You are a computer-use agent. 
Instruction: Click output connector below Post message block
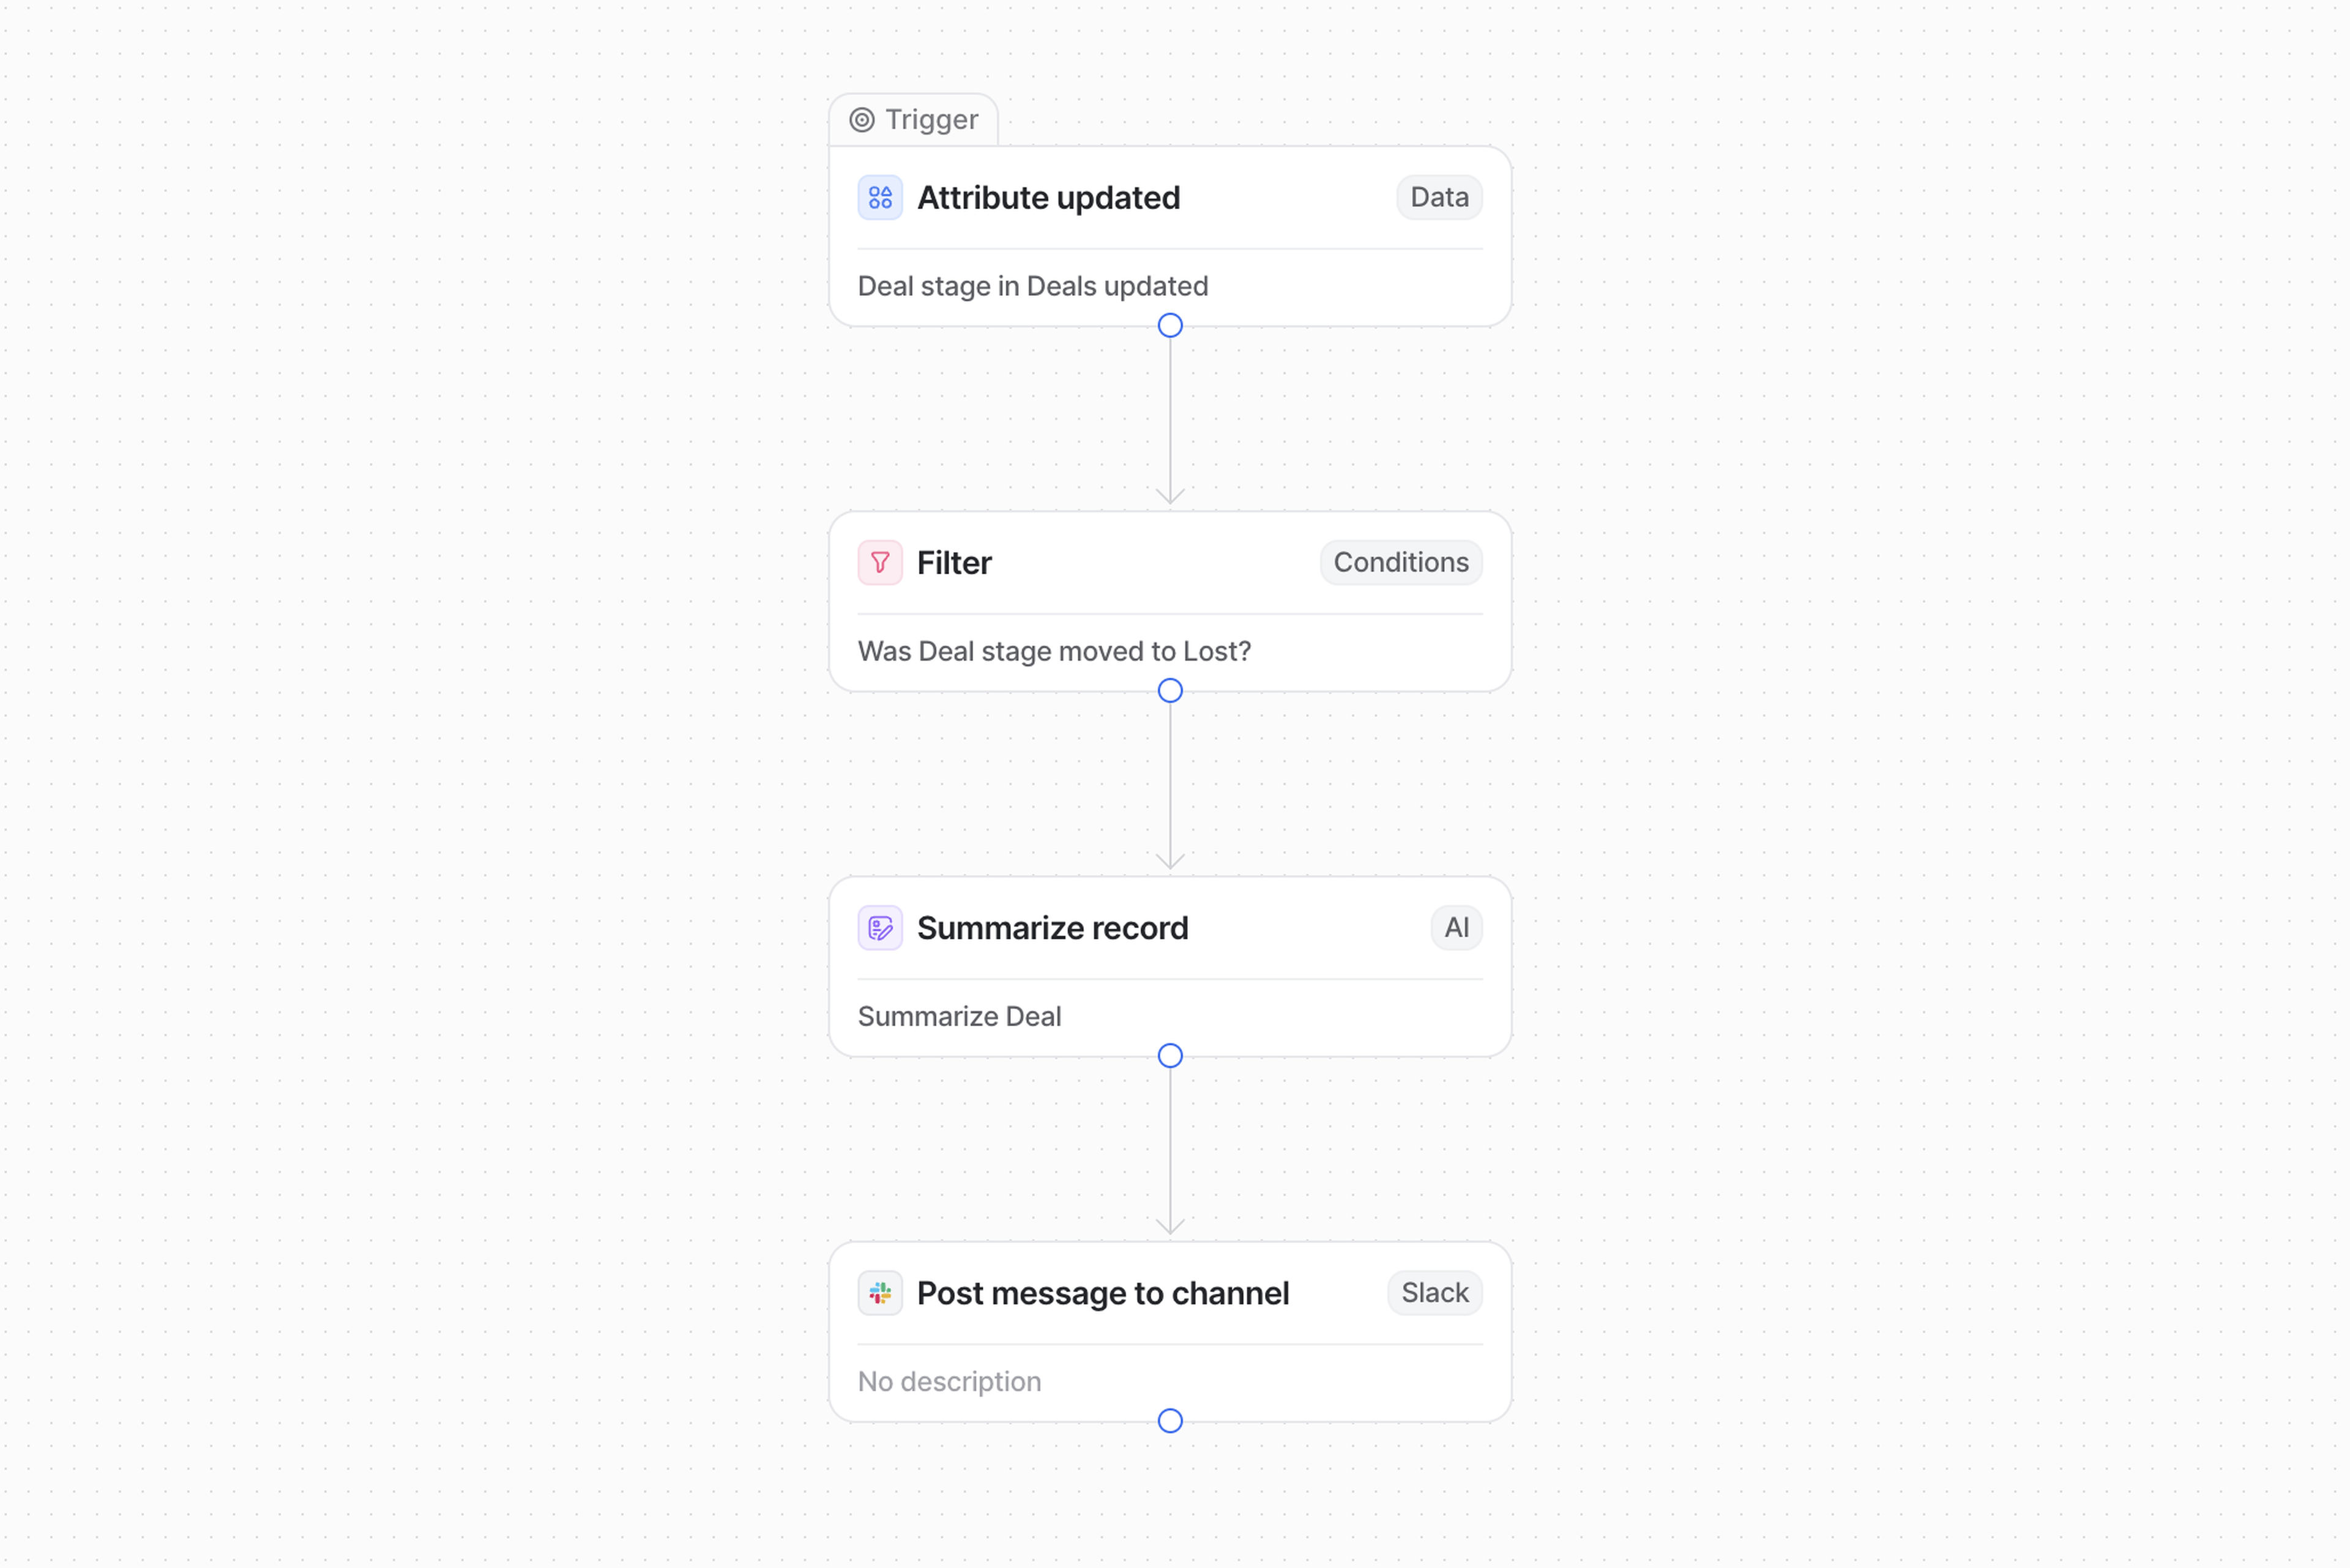1169,1421
